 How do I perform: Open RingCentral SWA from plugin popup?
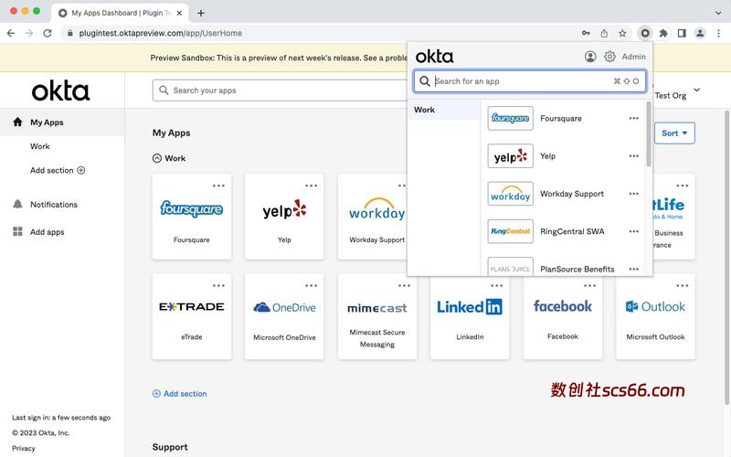[x=572, y=231]
